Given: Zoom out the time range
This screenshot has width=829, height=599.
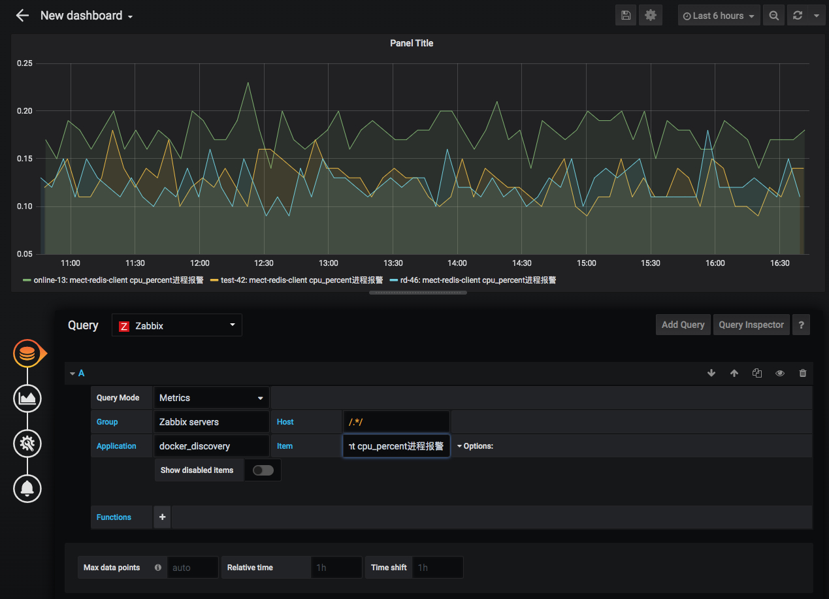Looking at the screenshot, I should [774, 16].
